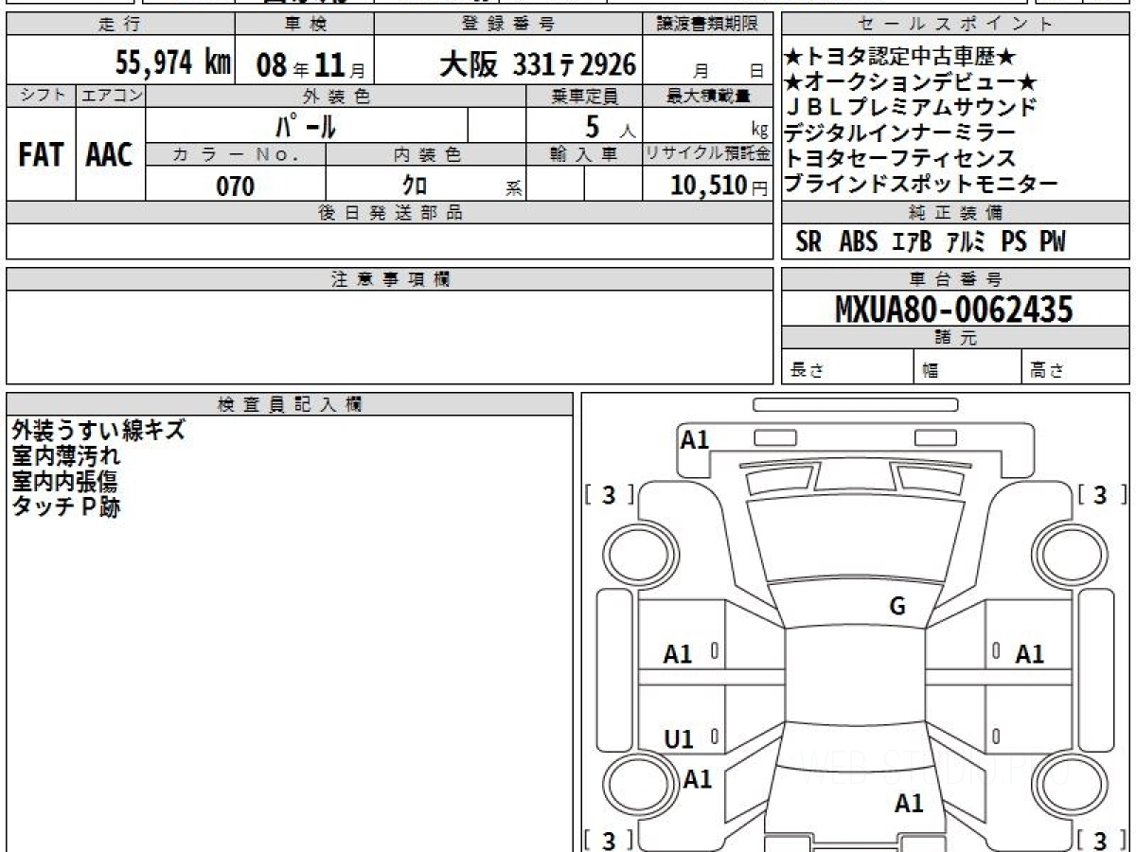Viewport: 1136px width, 852px height.
Task: Click the top-right [3] tire rating
Action: point(1099,495)
